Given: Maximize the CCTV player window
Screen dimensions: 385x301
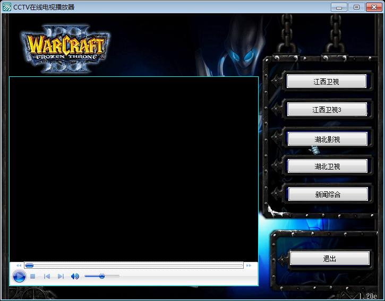Looking at the screenshot, I should coord(356,7).
